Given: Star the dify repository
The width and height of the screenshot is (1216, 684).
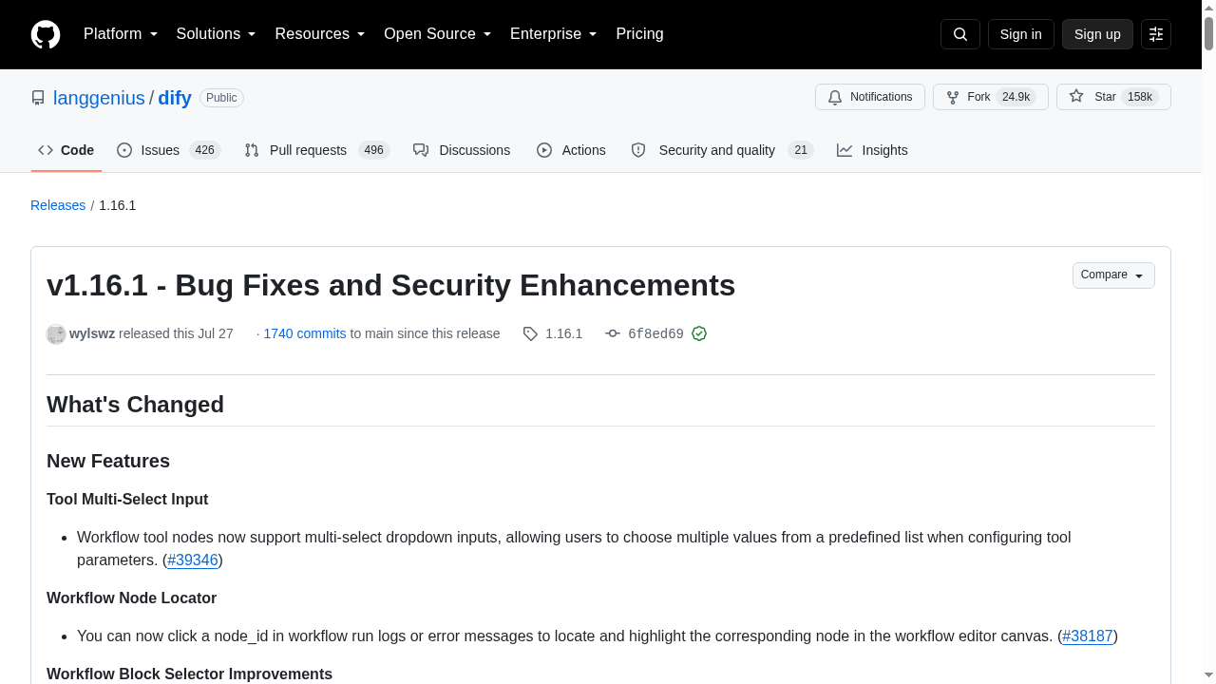Looking at the screenshot, I should (1113, 97).
